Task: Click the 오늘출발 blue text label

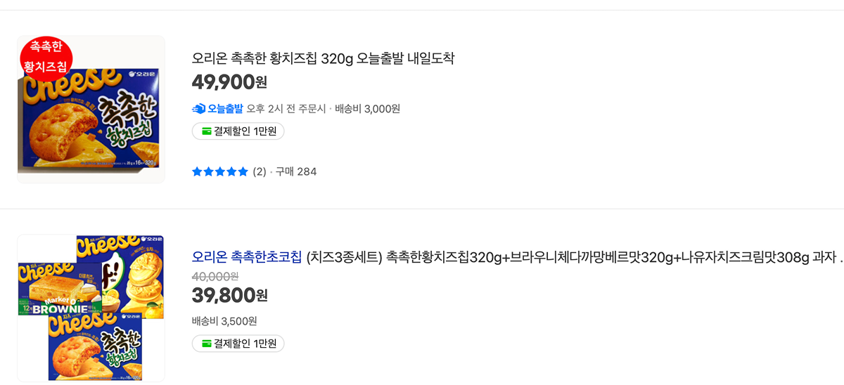Action: tap(225, 109)
